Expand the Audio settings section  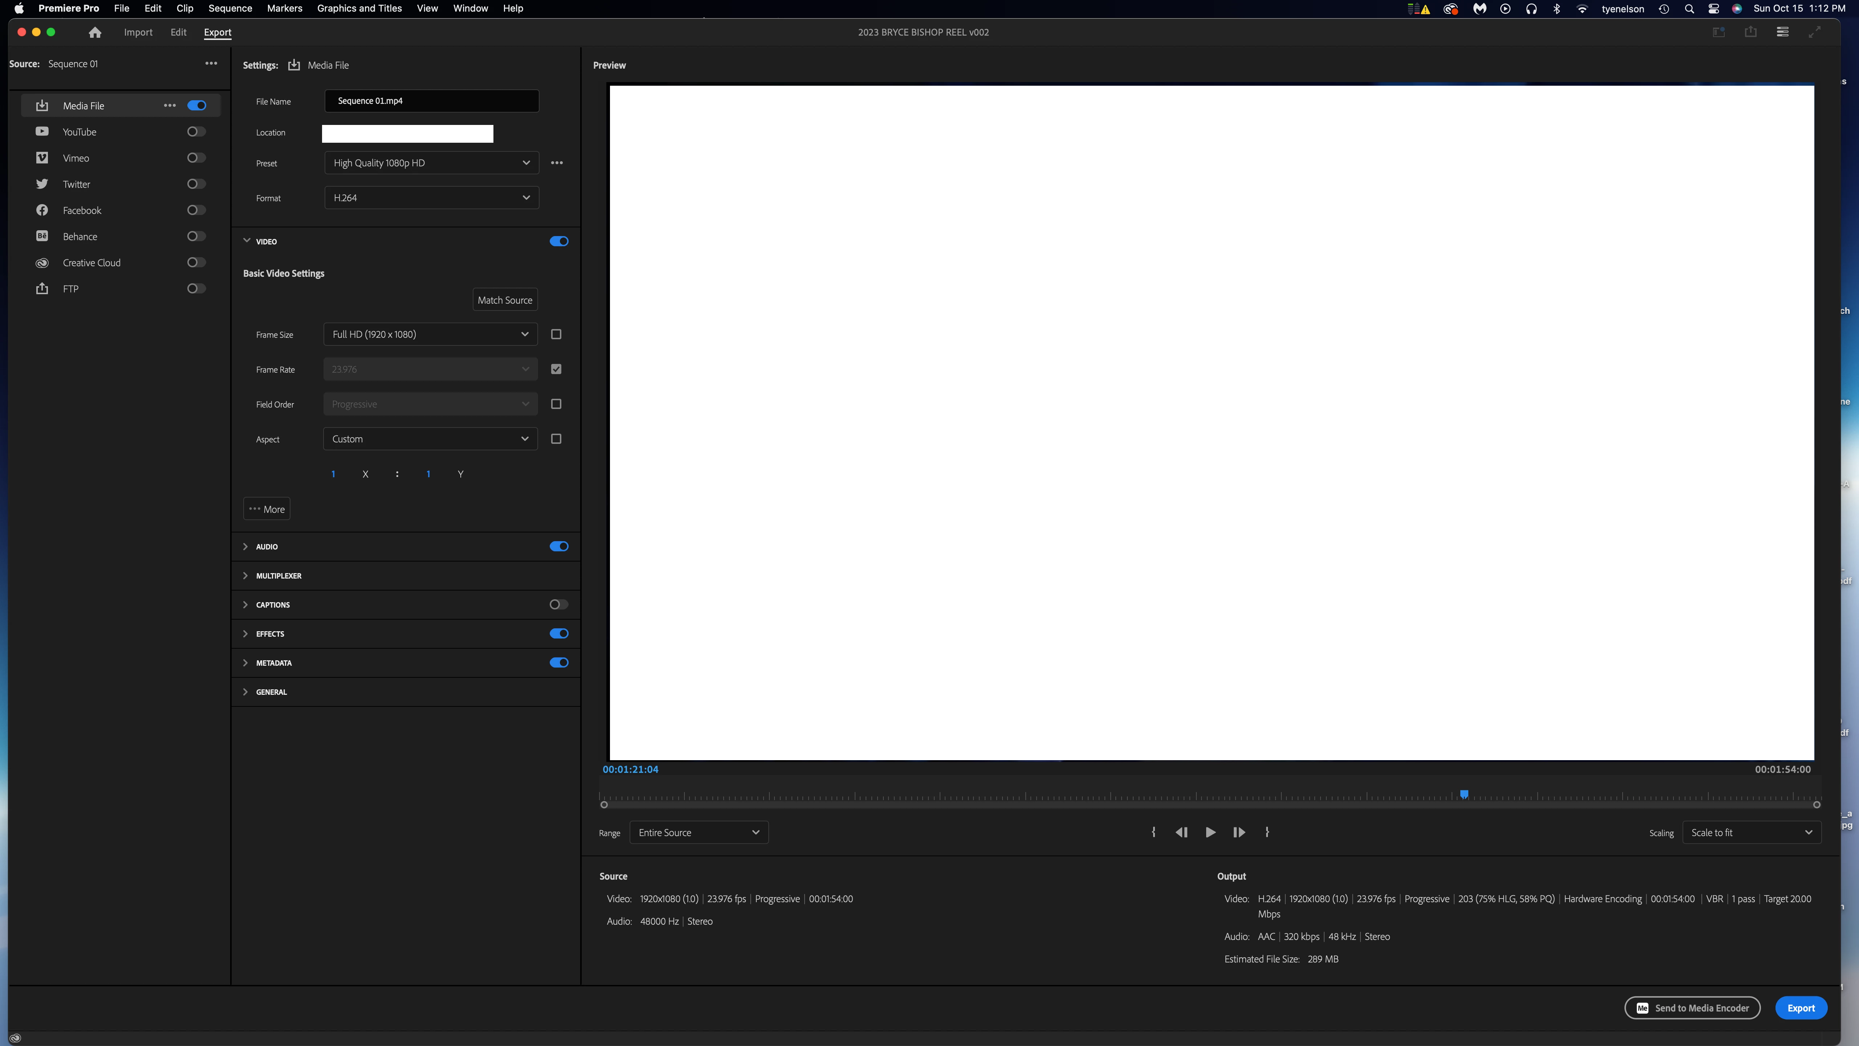[245, 547]
